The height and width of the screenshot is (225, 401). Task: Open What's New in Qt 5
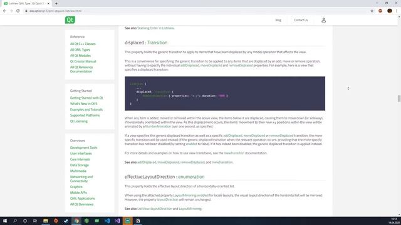(83, 104)
